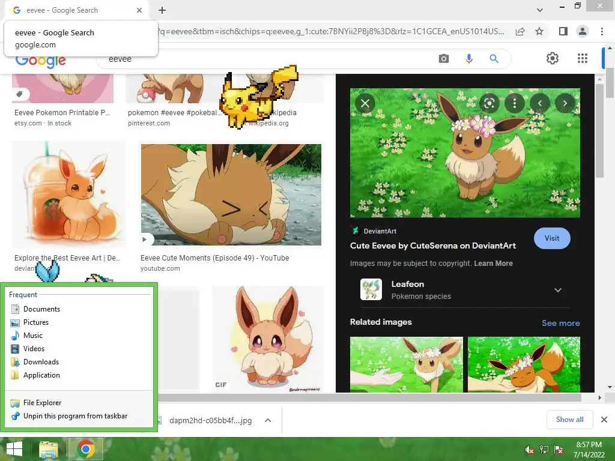This screenshot has height=461, width=615.
Task: Open Eevee Pokemon Printable etsy result
Action: (x=62, y=112)
